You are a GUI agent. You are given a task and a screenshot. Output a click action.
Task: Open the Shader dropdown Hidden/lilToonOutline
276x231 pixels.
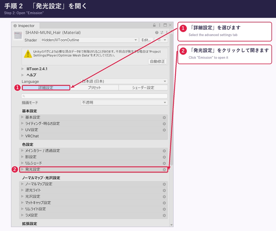tap(89, 40)
